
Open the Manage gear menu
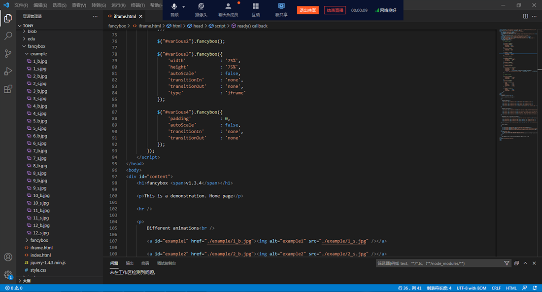[x=8, y=275]
